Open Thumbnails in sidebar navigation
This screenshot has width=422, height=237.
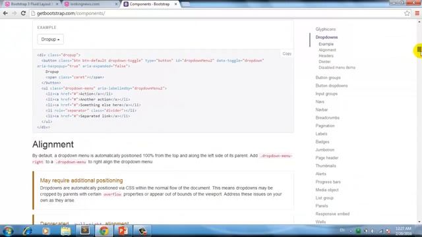[326, 166]
